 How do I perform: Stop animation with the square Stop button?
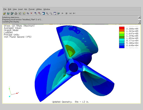(66, 14)
